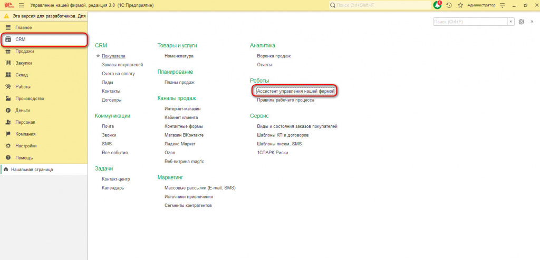Open Воронка продаж report

(x=274, y=56)
